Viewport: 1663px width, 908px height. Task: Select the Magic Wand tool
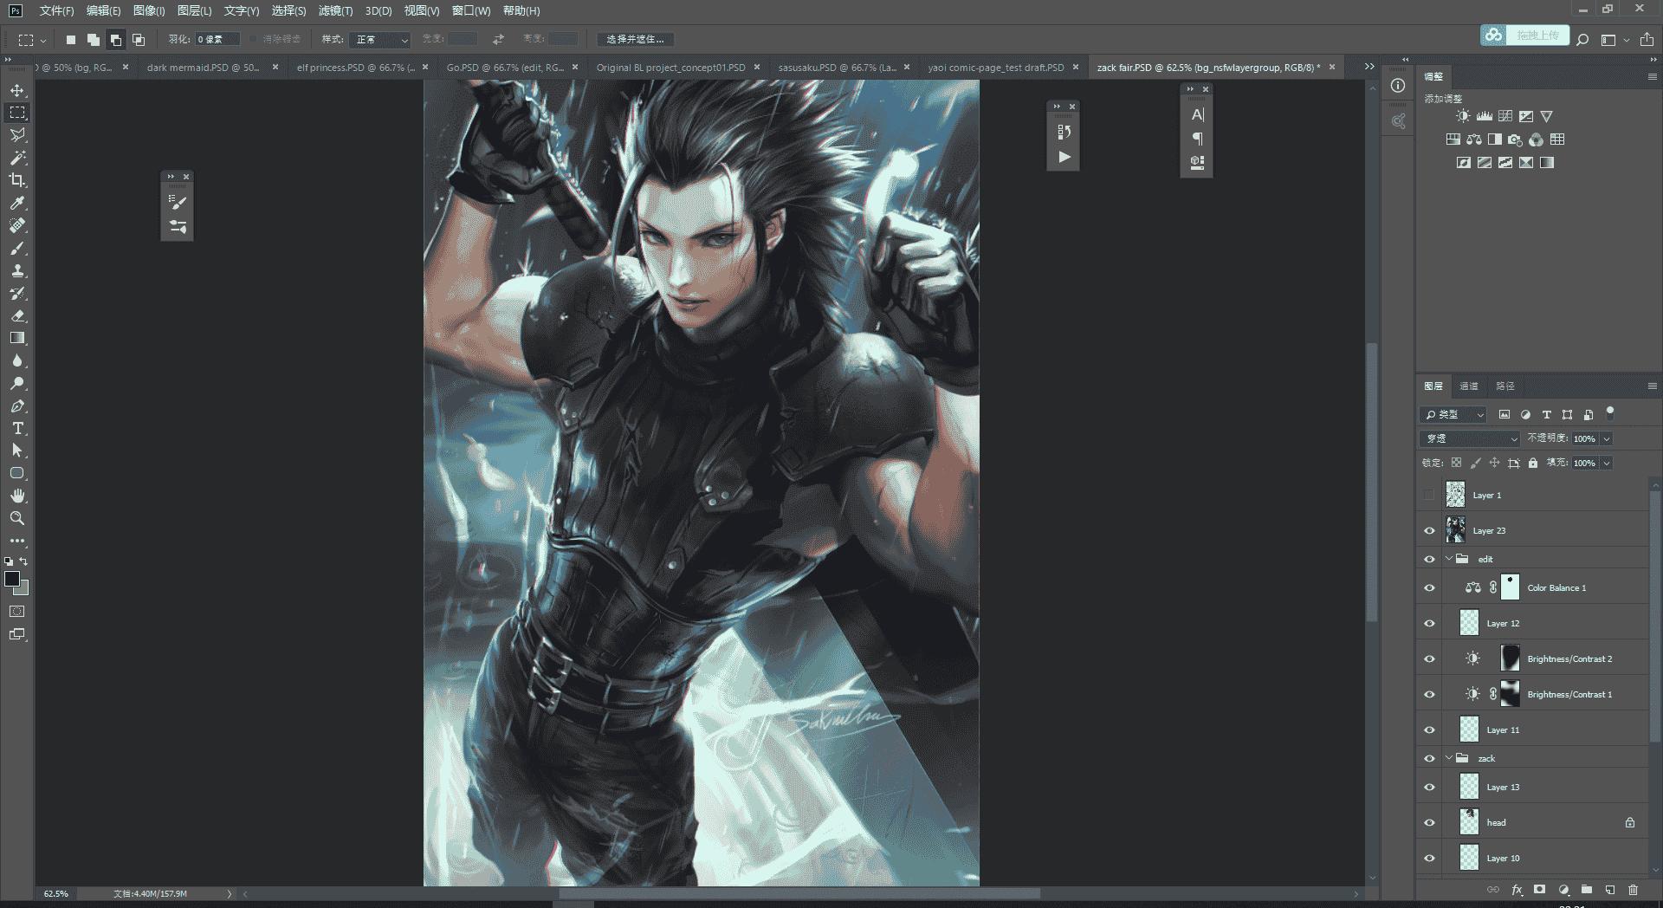coord(17,158)
